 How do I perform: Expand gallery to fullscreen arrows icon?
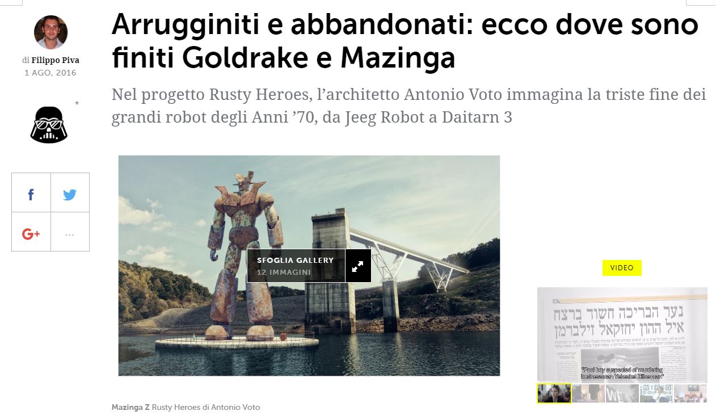click(358, 266)
